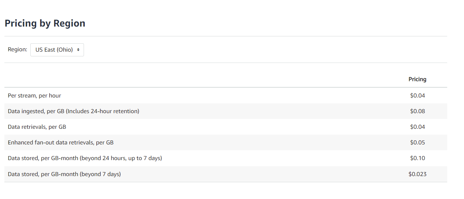Click the $0.08 data ingested price
This screenshot has height=199, width=464.
pos(417,111)
